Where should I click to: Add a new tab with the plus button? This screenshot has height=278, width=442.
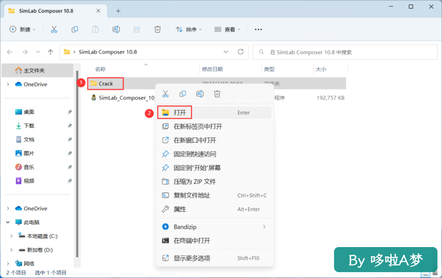(x=118, y=11)
